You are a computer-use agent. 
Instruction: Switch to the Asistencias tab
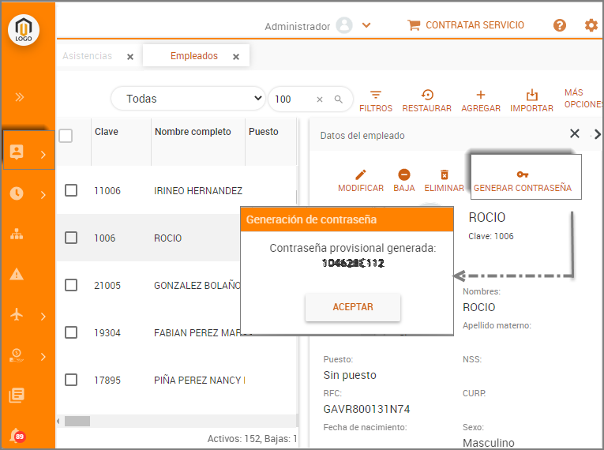(87, 56)
